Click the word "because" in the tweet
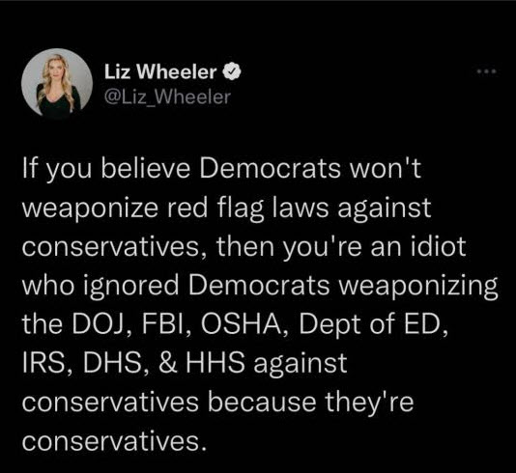Screen dimensions: 516x473 pos(262,402)
